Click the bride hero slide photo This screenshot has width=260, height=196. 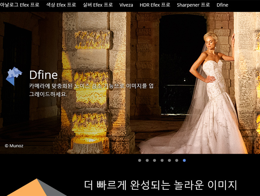pos(130,83)
